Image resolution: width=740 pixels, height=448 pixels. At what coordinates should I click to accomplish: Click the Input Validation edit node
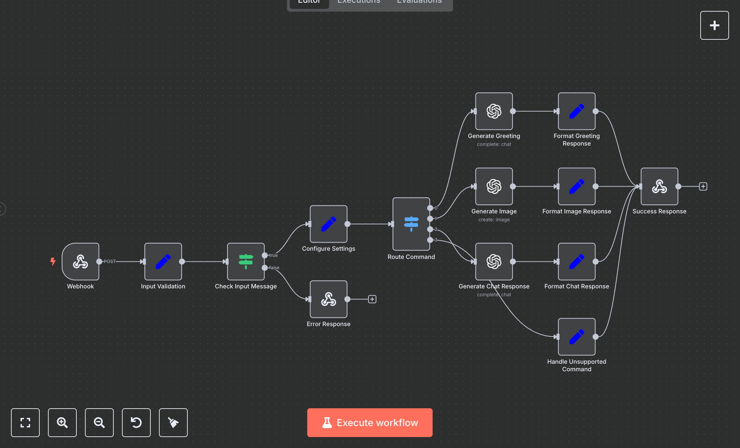click(163, 262)
